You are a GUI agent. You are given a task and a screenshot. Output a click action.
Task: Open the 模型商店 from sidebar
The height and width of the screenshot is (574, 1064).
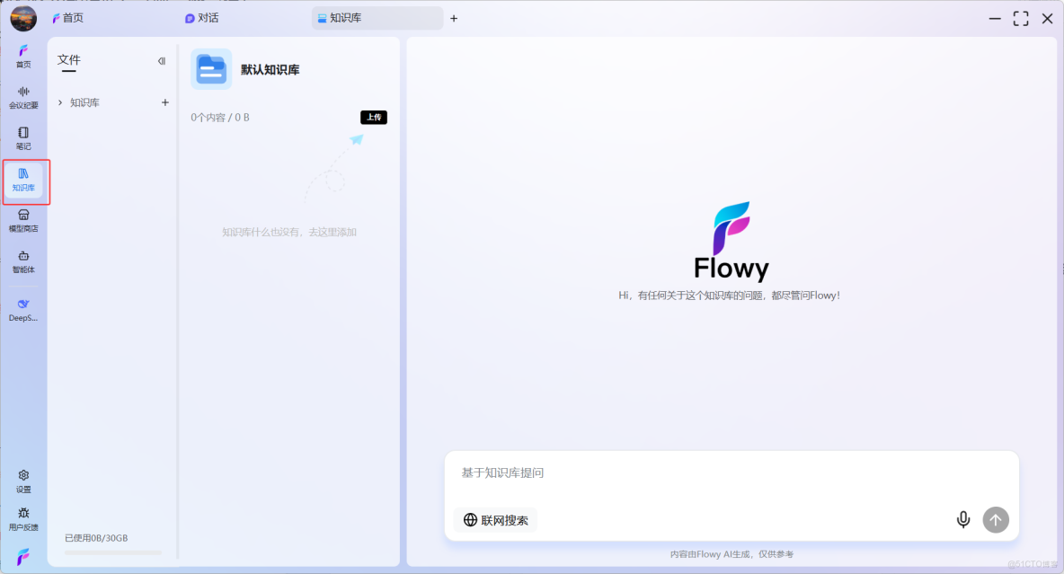tap(23, 221)
